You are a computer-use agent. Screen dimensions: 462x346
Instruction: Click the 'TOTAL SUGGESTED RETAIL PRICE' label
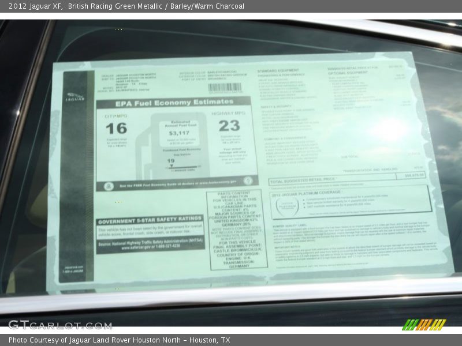click(x=304, y=180)
